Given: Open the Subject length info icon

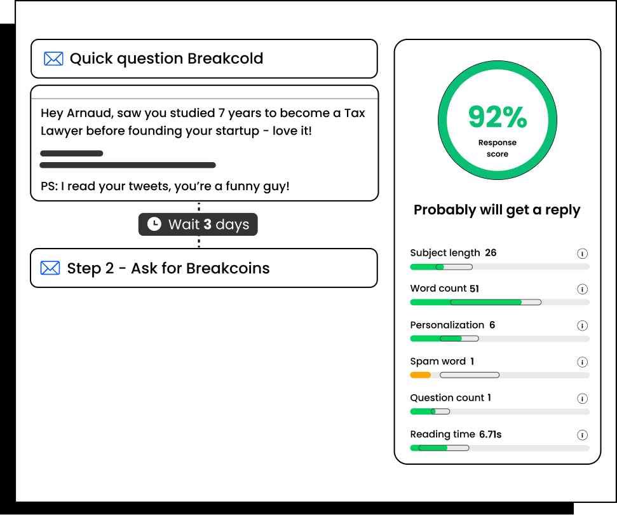Looking at the screenshot, I should click(583, 254).
